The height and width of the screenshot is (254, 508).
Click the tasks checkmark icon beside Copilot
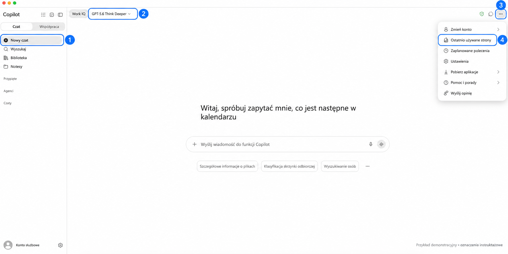click(x=52, y=15)
